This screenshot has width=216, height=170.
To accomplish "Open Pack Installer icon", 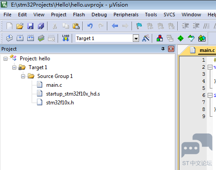I will [202, 38].
